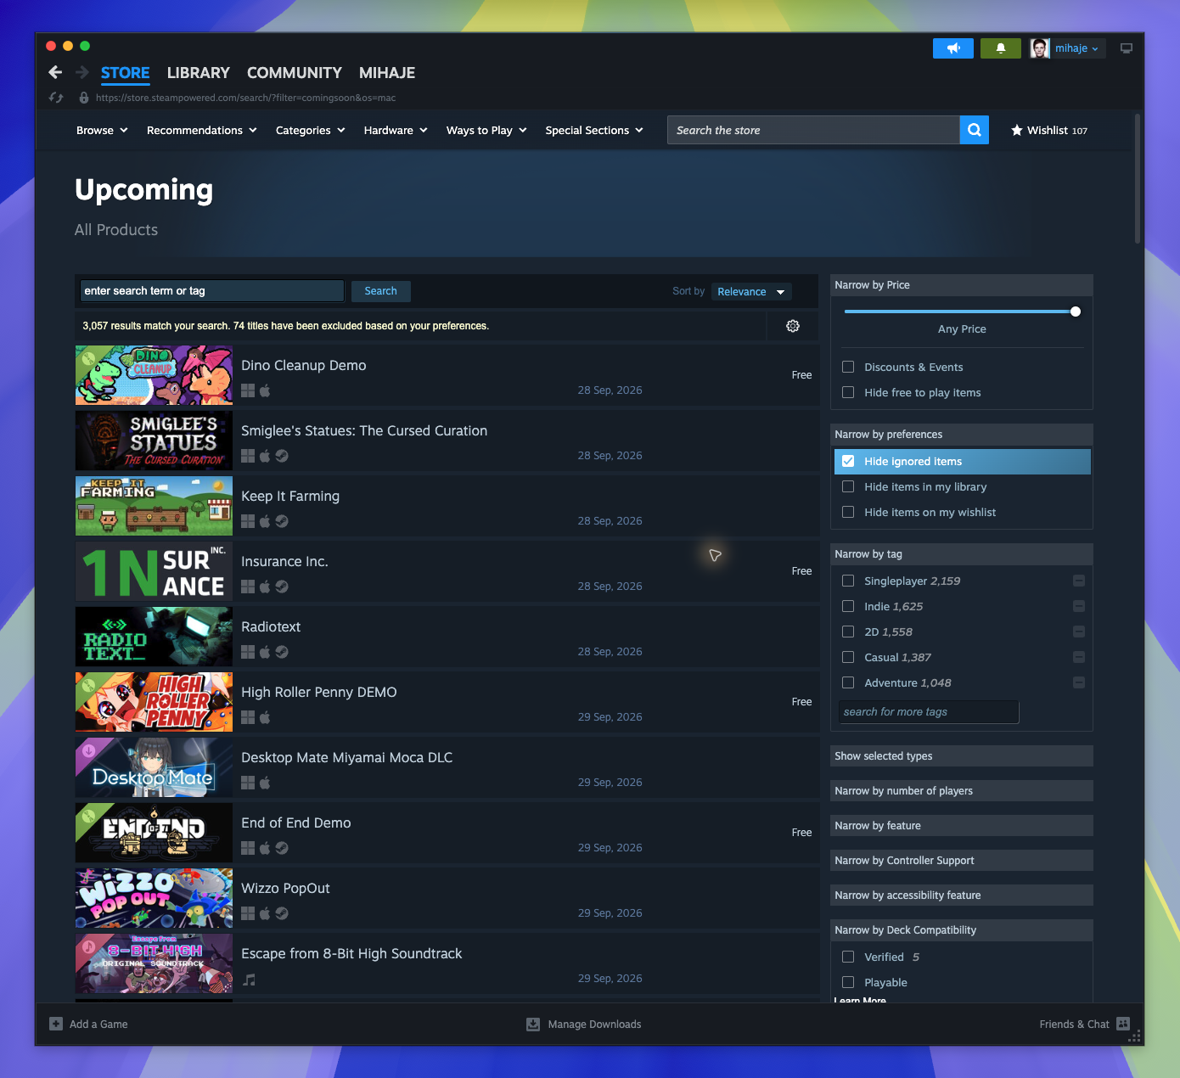This screenshot has height=1078, width=1180.
Task: Click the Search the store field
Action: tap(813, 130)
